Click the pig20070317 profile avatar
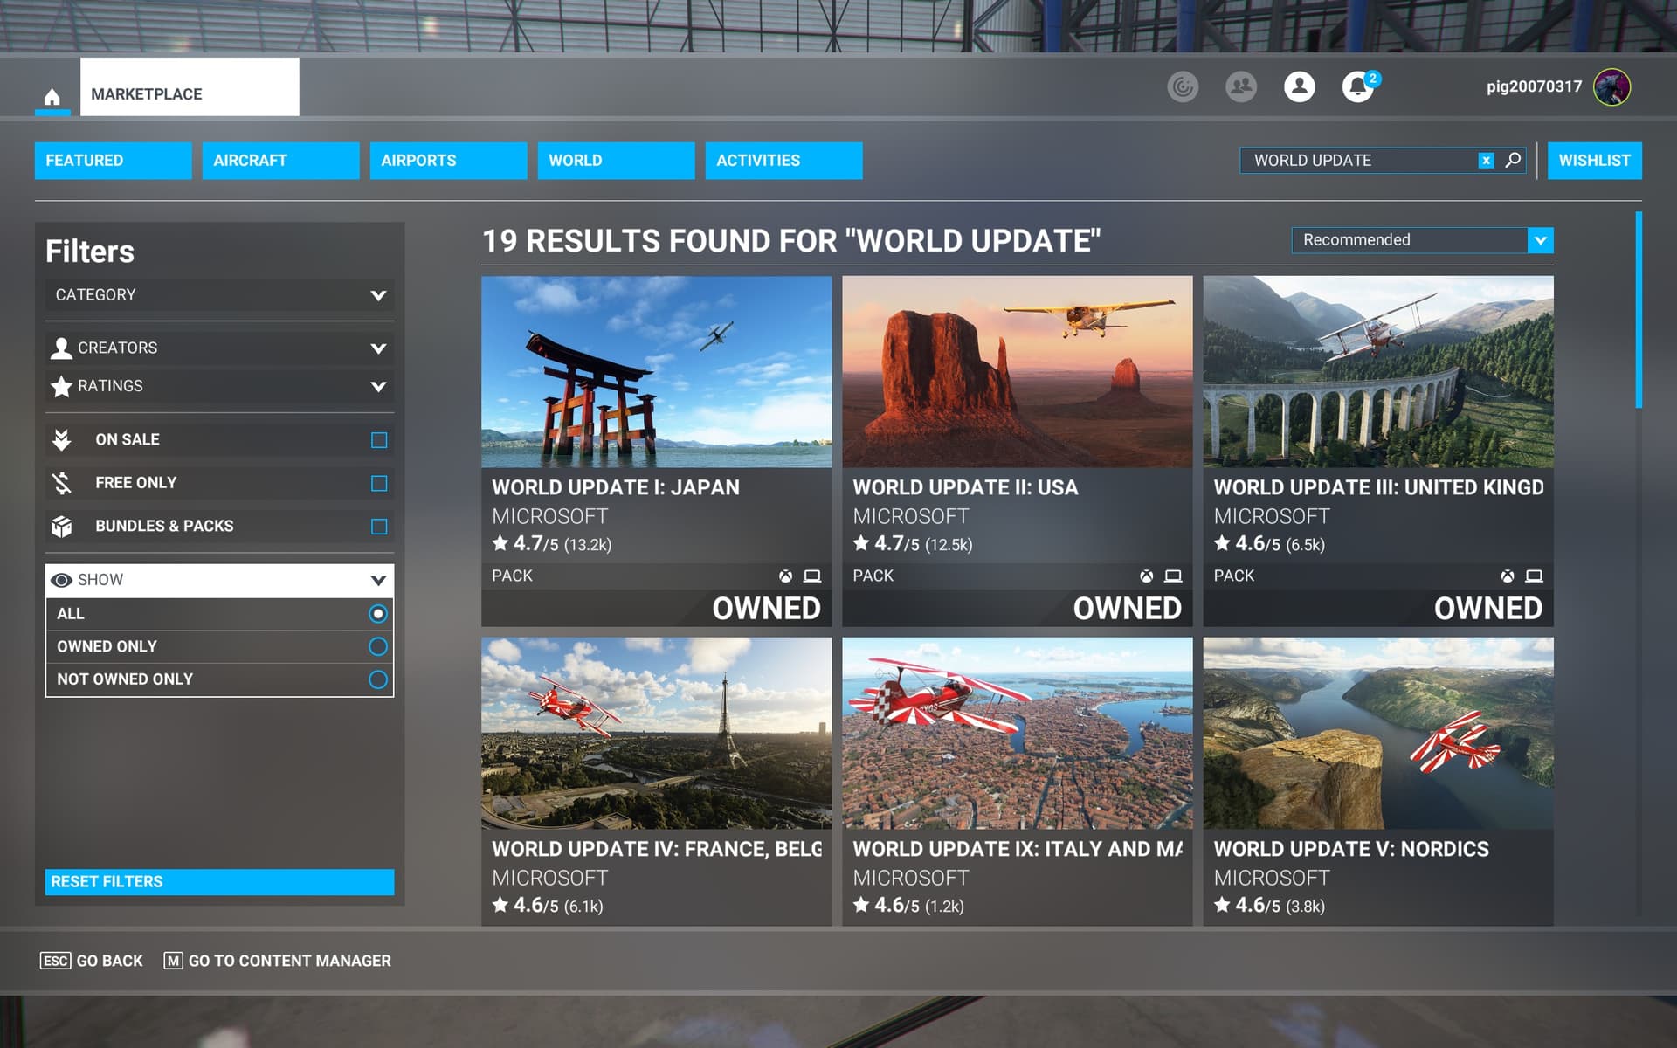 [1611, 86]
